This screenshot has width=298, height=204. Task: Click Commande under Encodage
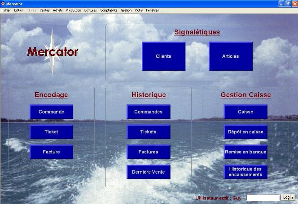[51, 112]
